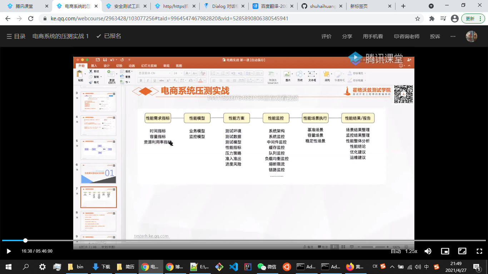Bookmark this page with the star icon
Image resolution: width=488 pixels, height=274 pixels.
pyautogui.click(x=418, y=19)
